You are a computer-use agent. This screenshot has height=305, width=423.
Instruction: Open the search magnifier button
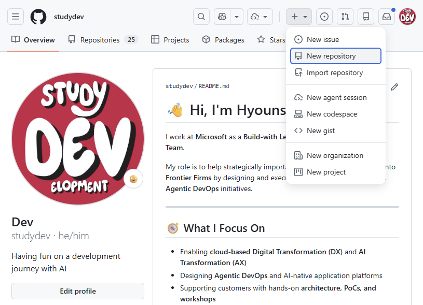(x=201, y=17)
